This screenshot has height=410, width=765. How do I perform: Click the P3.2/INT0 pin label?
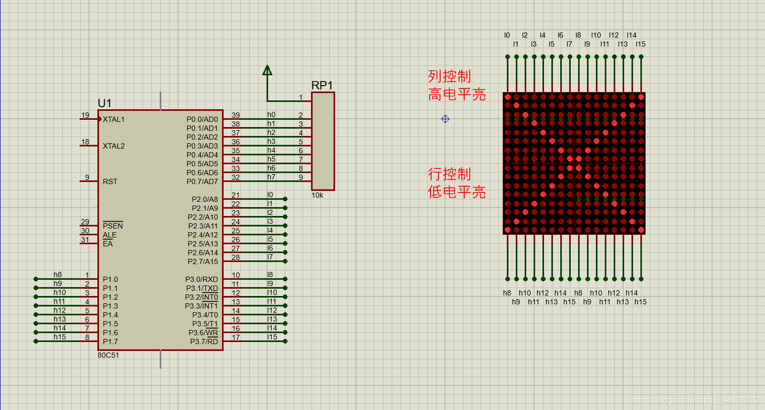point(202,297)
